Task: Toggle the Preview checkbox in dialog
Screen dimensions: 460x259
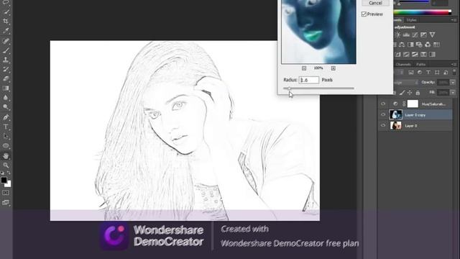Action: tap(364, 14)
